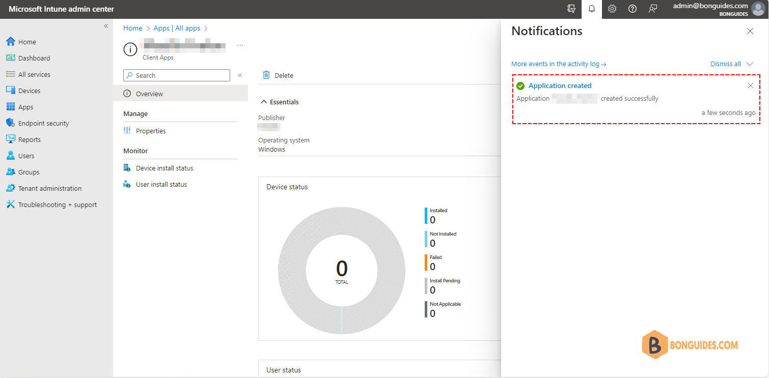Viewport: 769px width, 378px height.
Task: Click the green success check icon
Action: [520, 86]
